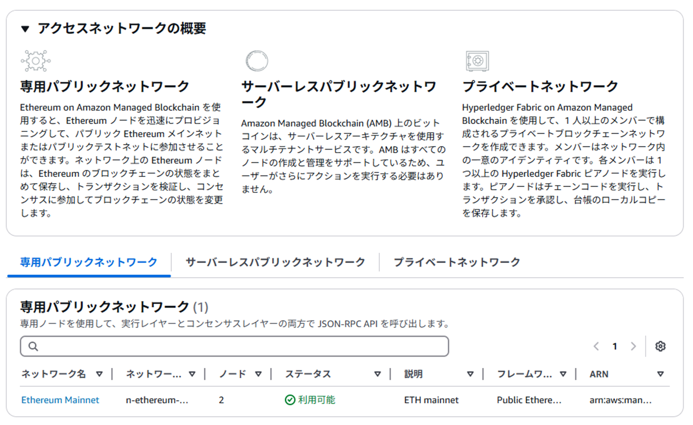Viewport: 693px width, 425px height.
Task: Go to next page of results
Action: (x=633, y=347)
